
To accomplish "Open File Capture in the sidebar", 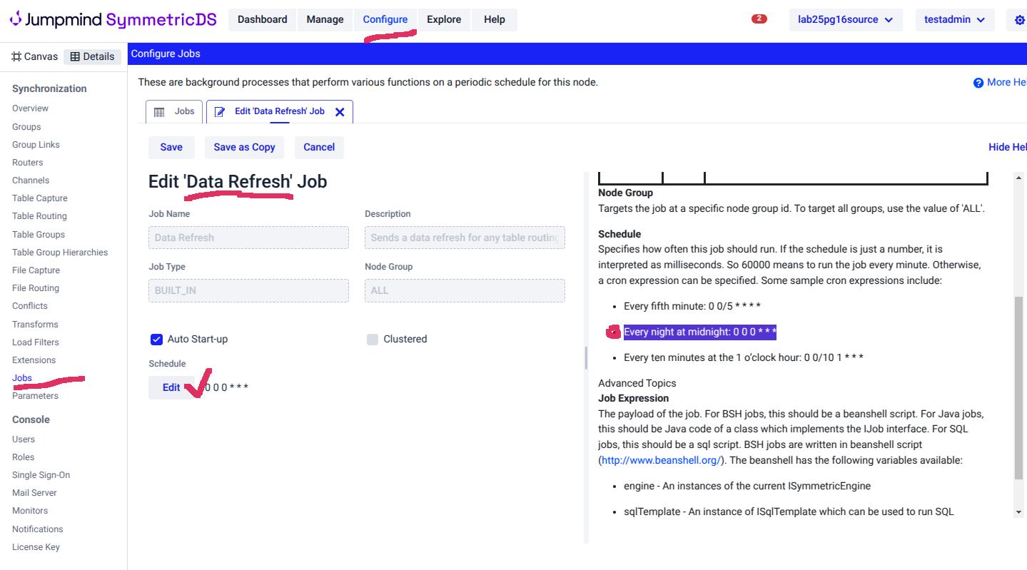I will click(x=36, y=270).
